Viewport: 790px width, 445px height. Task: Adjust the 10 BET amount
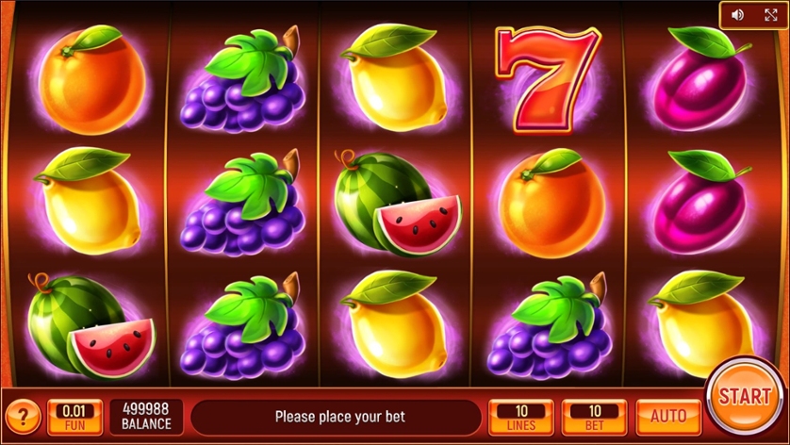595,417
